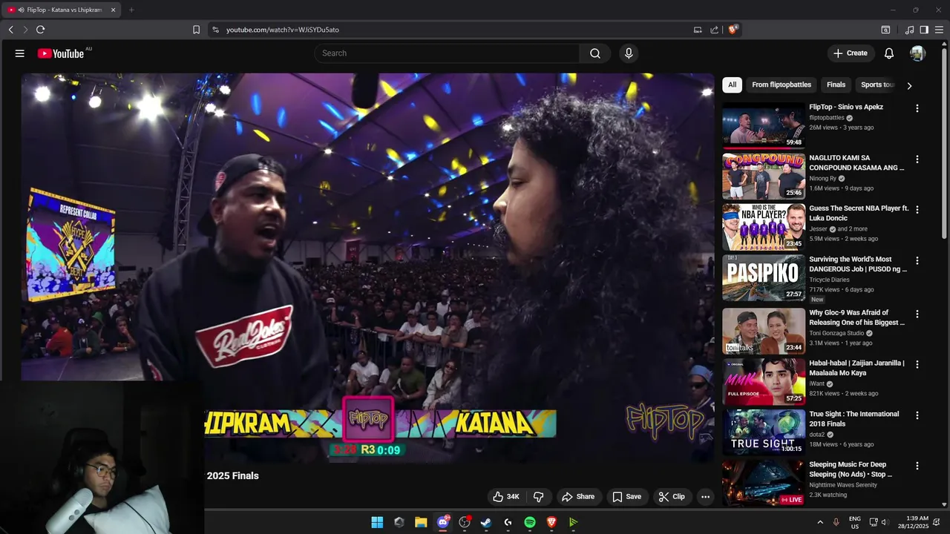The image size is (950, 534).
Task: Open Steam from the taskbar
Action: (x=486, y=522)
